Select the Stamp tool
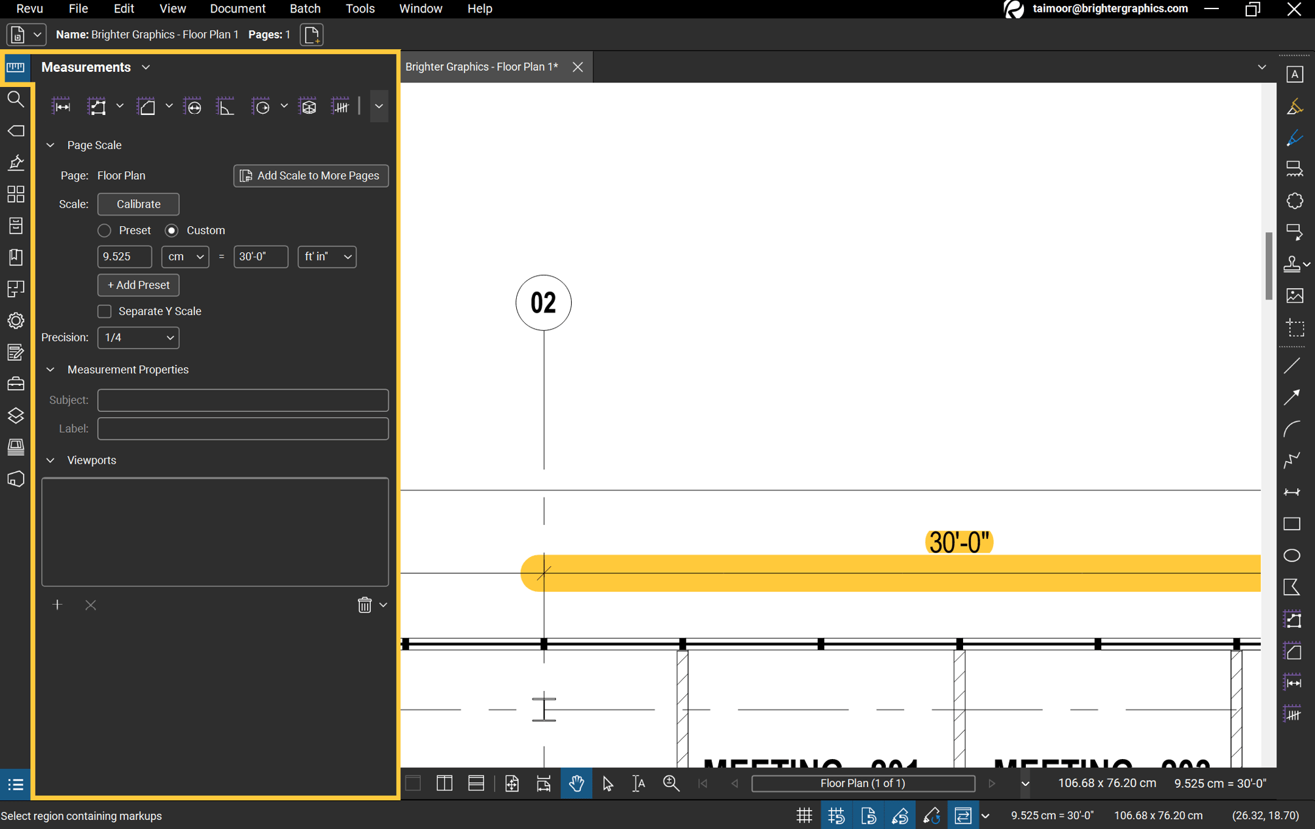 1293,263
